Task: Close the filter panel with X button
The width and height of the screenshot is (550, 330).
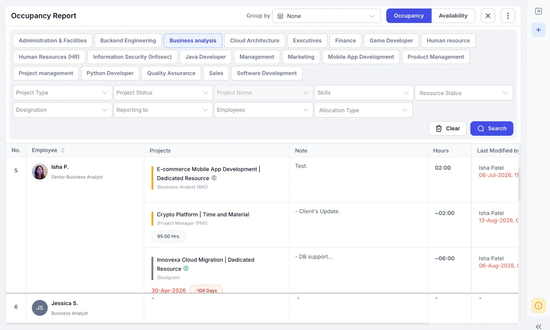Action: click(488, 16)
